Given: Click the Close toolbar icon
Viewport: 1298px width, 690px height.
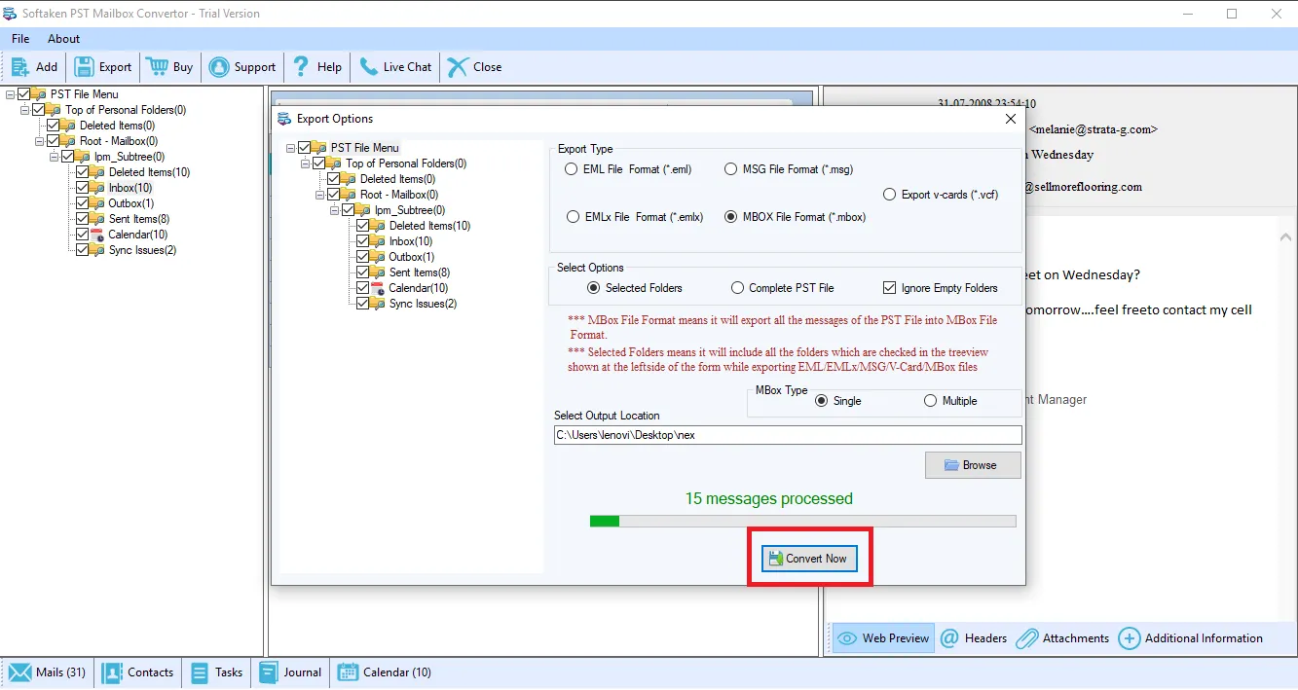Looking at the screenshot, I should click(x=458, y=67).
